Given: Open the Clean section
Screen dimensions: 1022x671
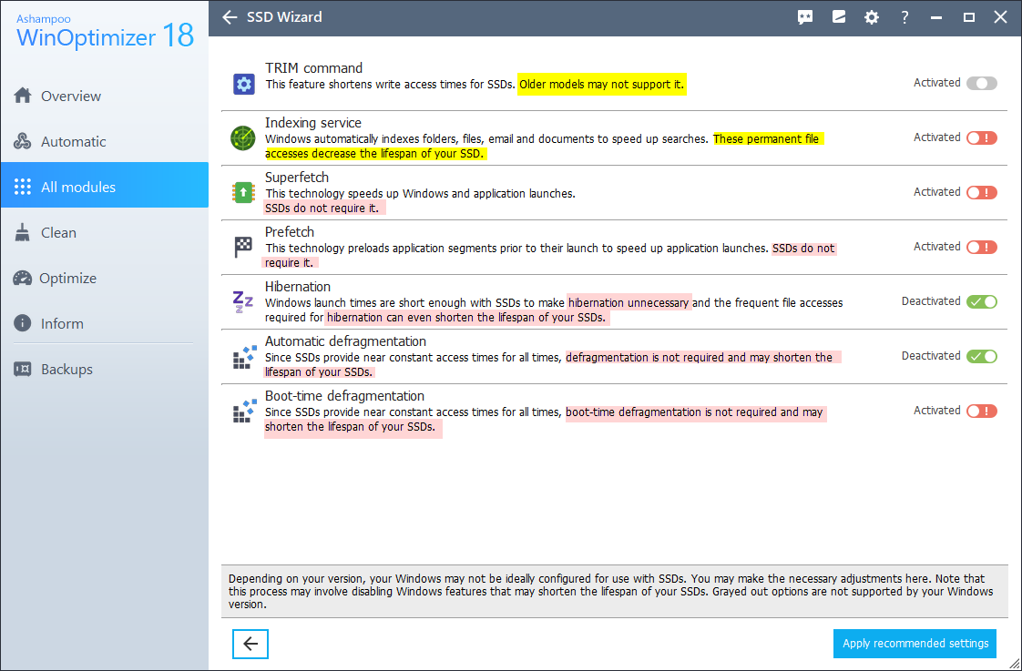Looking at the screenshot, I should click(x=104, y=232).
